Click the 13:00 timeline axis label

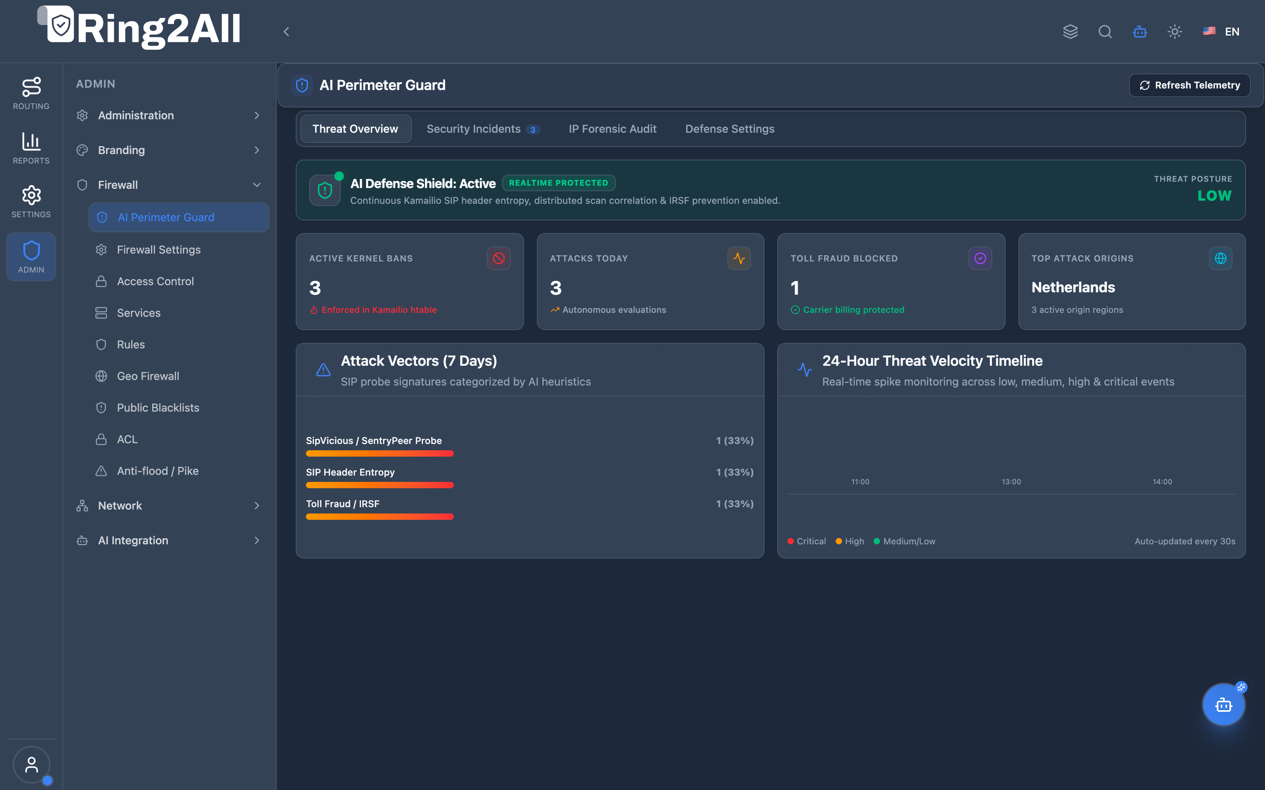coord(1011,482)
